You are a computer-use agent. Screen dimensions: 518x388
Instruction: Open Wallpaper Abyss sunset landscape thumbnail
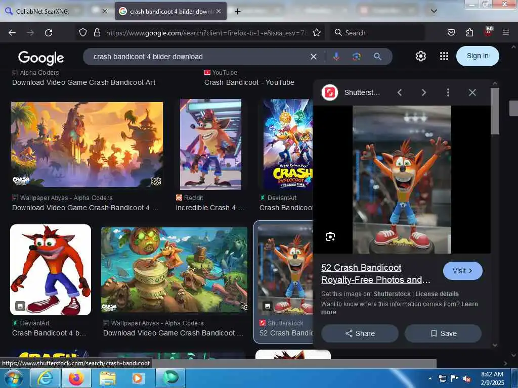[87, 144]
